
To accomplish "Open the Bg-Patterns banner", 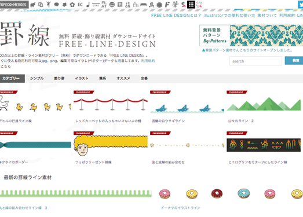I will point(251,35).
